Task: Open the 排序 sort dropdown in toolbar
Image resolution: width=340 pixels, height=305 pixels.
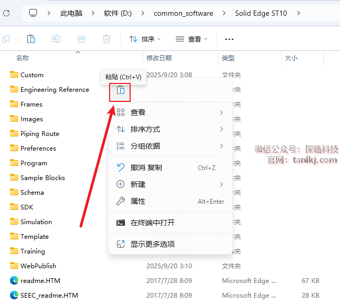Action: tap(145, 39)
